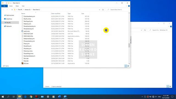Select This PC in the navigation pane
Screen dimensions: 176x99
click(x=9, y=23)
